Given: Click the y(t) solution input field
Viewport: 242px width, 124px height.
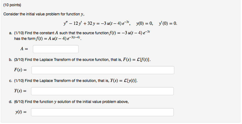Looking at the screenshot, I should pyautogui.click(x=102, y=112).
